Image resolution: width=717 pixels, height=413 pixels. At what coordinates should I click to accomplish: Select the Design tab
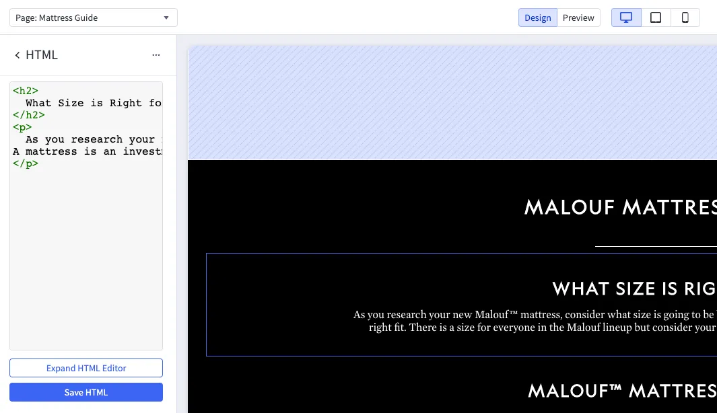tap(537, 17)
